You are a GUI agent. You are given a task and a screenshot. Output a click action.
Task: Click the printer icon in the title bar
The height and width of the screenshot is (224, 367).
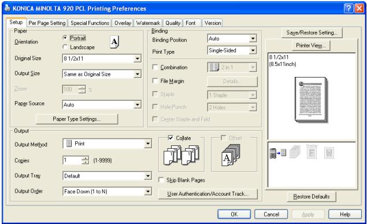click(x=8, y=8)
